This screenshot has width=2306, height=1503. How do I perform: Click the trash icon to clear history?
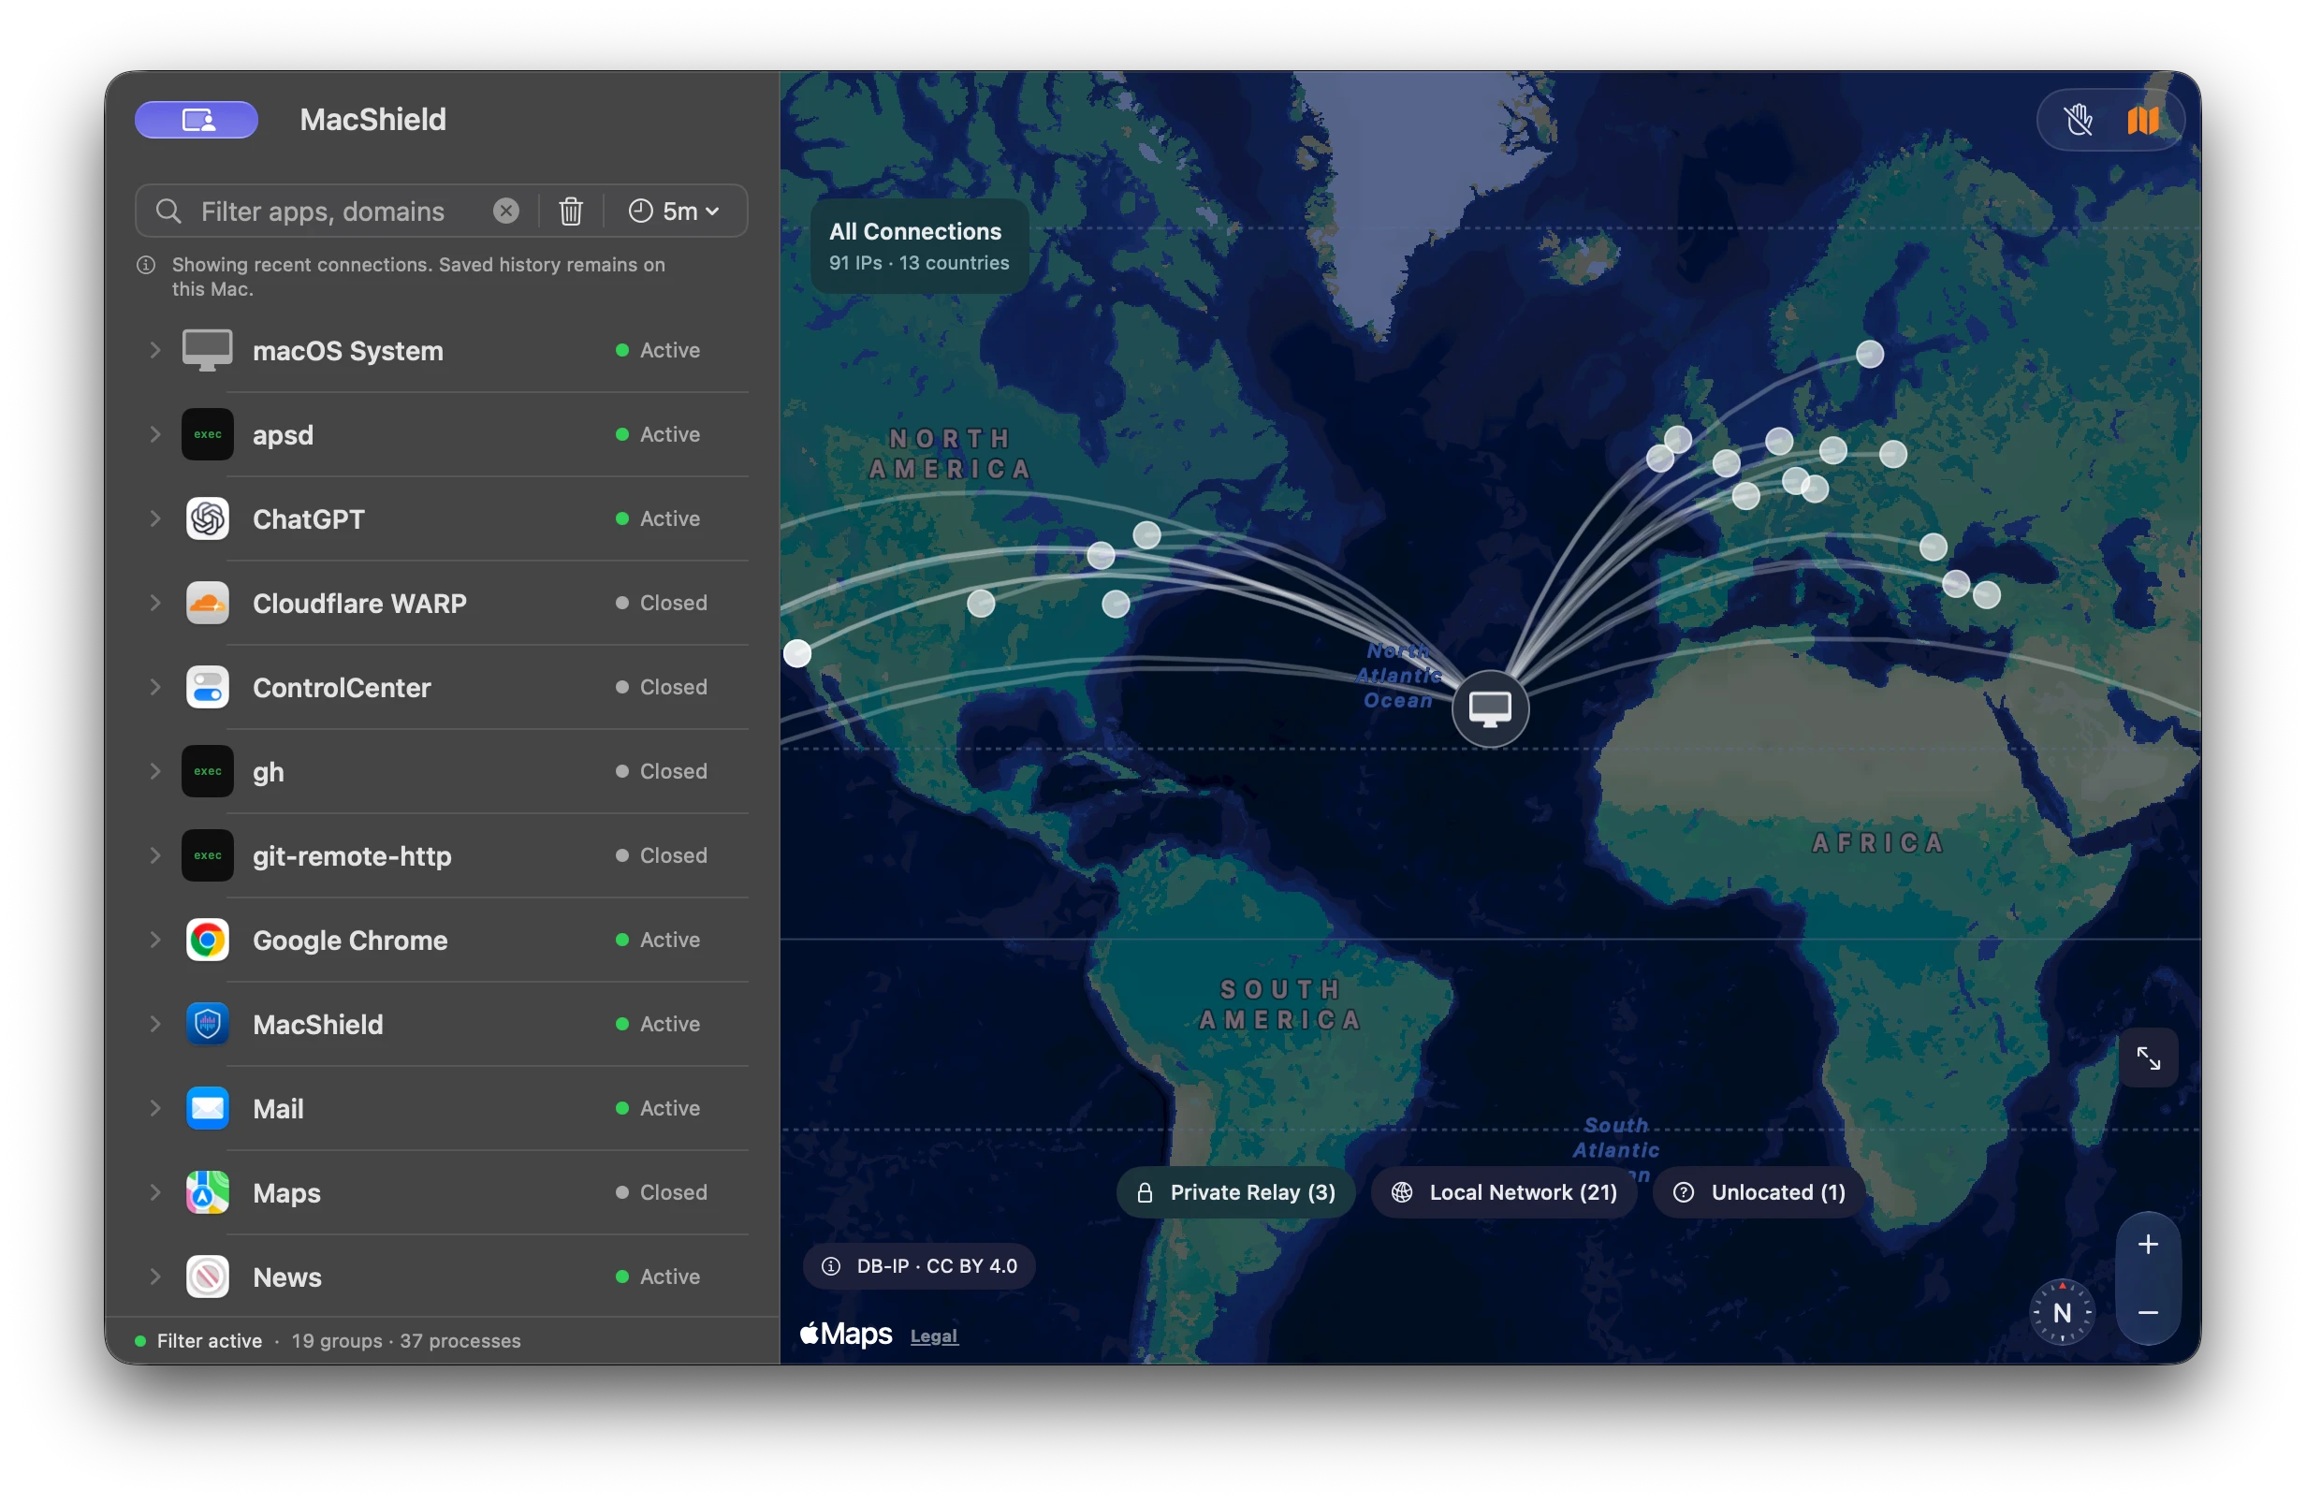click(571, 212)
